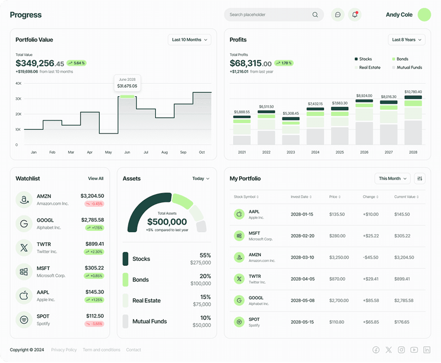Viewport: 441px width, 363px height.
Task: Toggle the Real Estate legend in Profits
Action: (368, 68)
